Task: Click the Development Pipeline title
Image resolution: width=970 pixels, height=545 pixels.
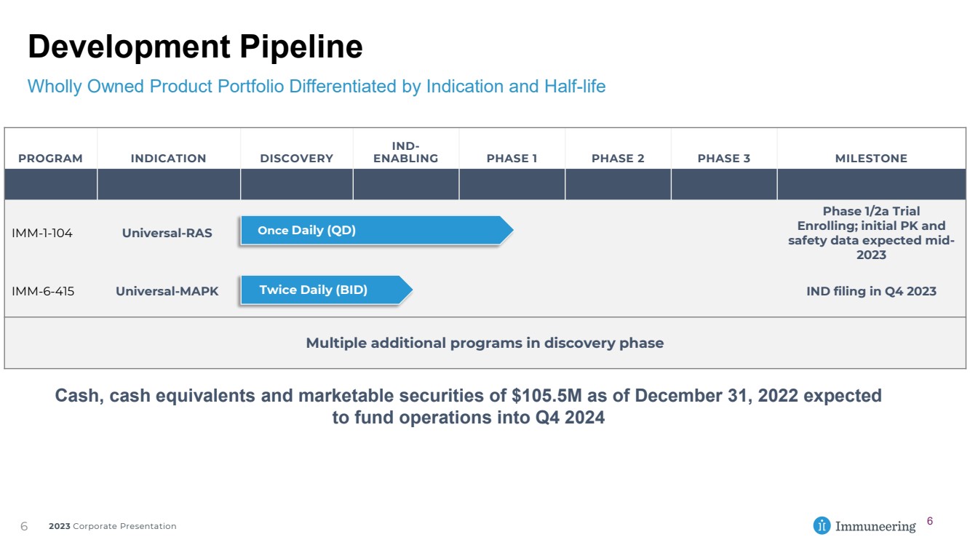Action: click(x=195, y=47)
